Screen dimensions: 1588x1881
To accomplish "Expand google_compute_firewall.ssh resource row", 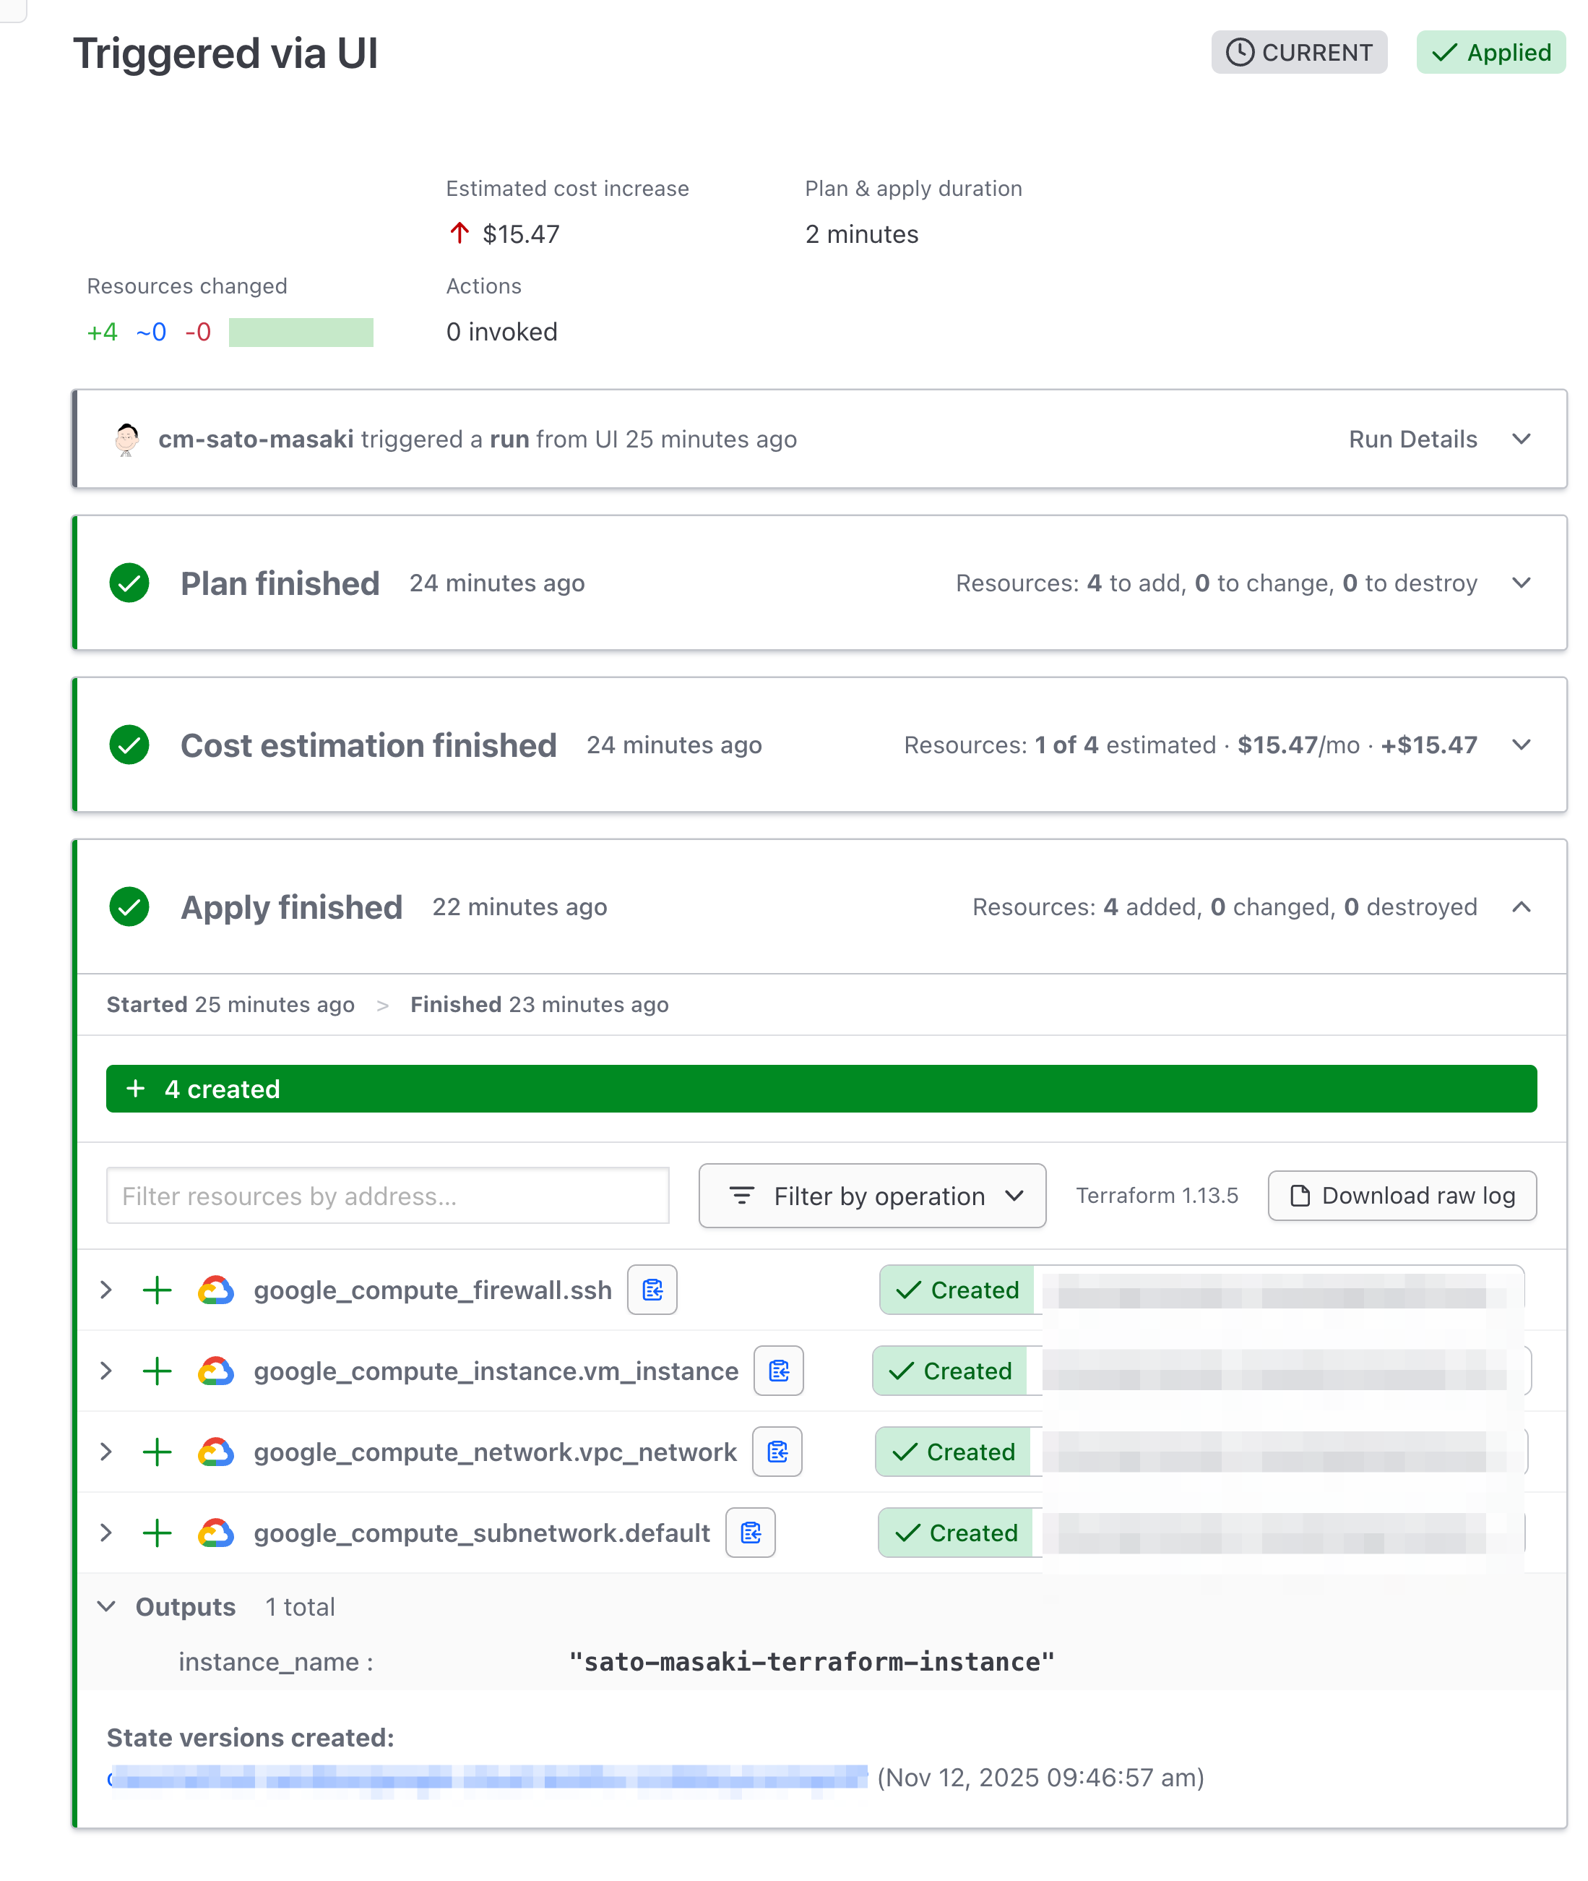I will 106,1290.
